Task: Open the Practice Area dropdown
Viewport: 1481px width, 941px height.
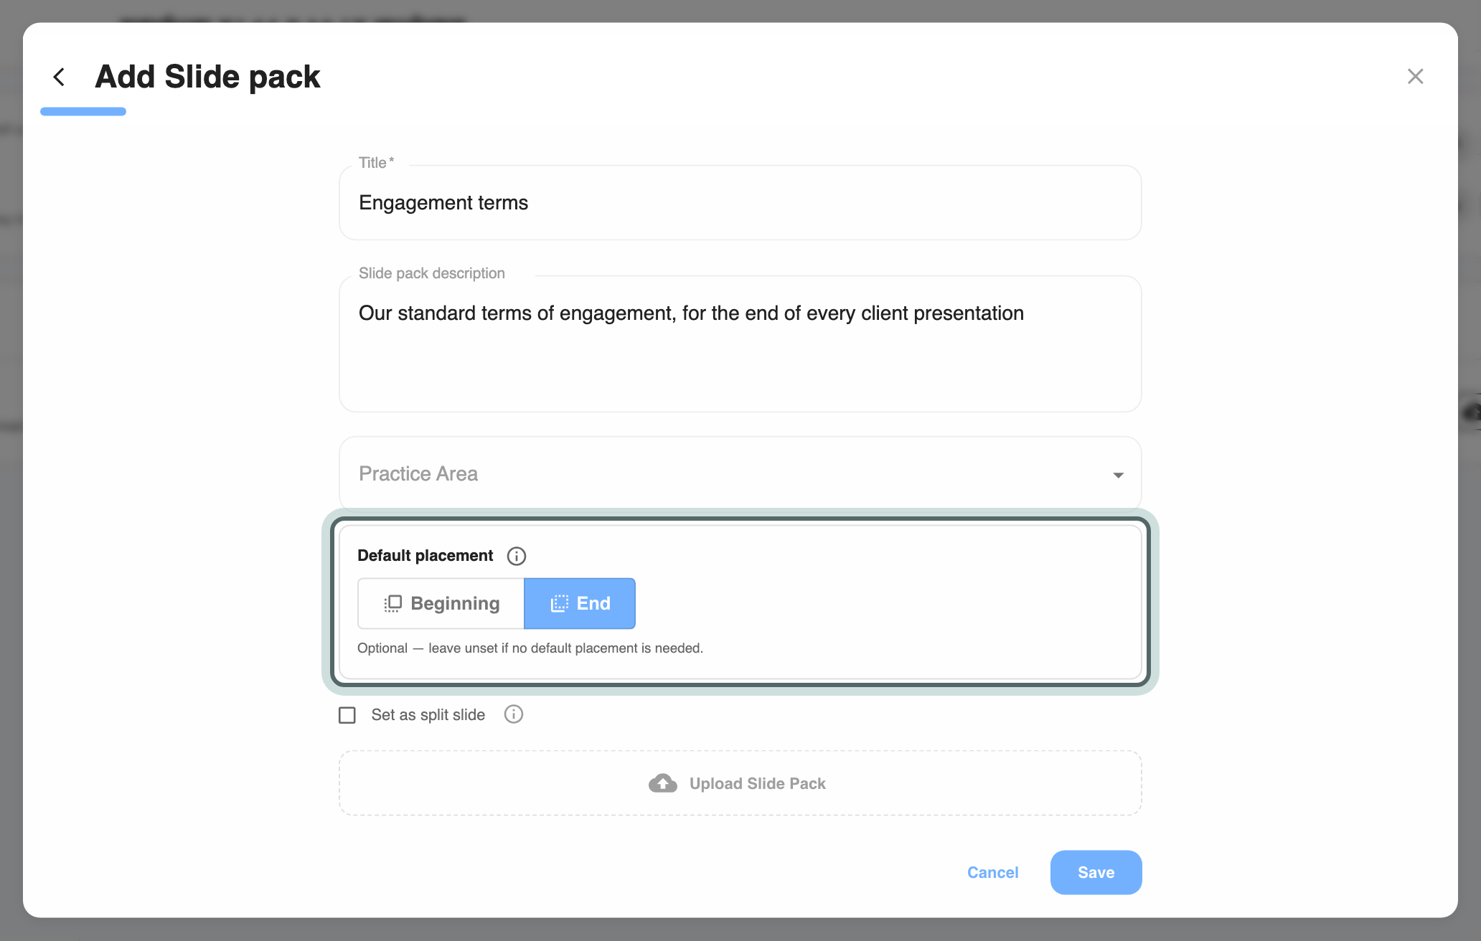Action: [740, 473]
